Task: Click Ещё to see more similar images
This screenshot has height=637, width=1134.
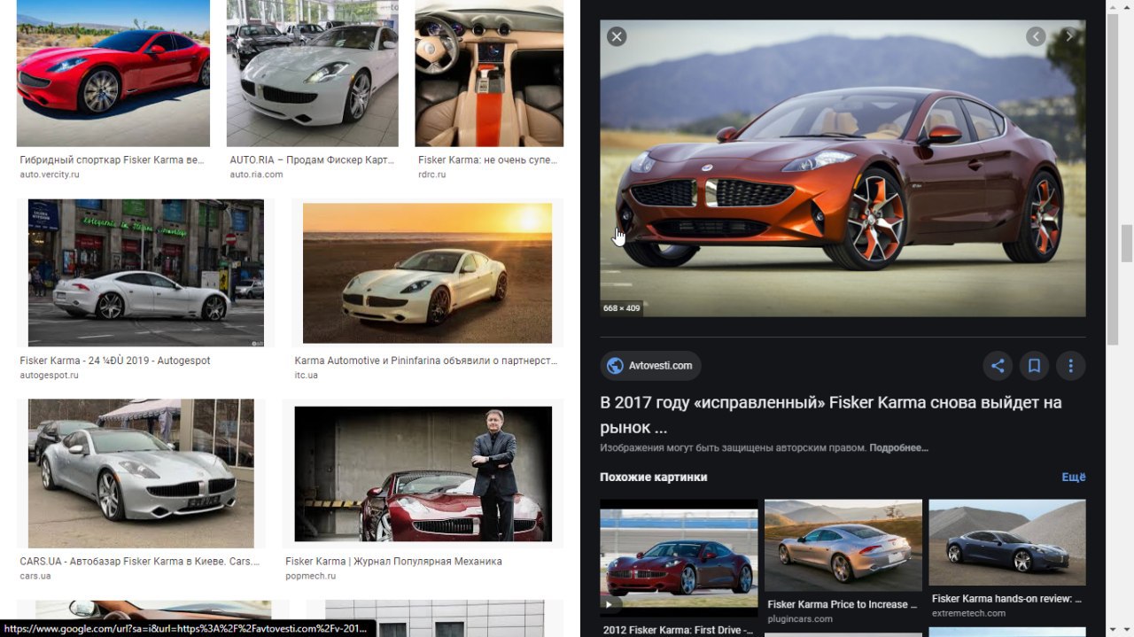Action: [1073, 478]
